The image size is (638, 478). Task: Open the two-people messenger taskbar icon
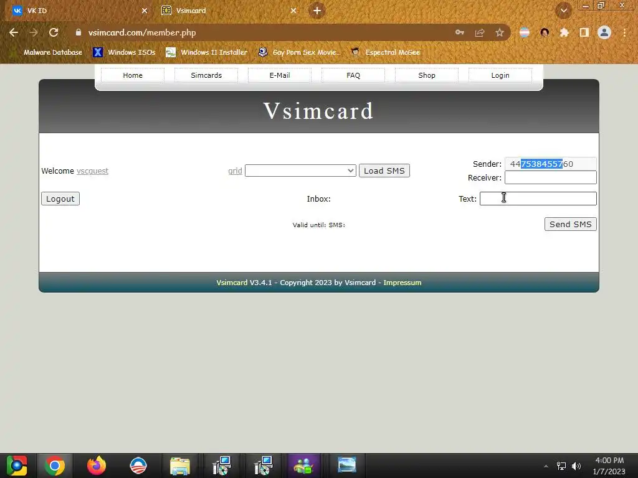point(303,466)
